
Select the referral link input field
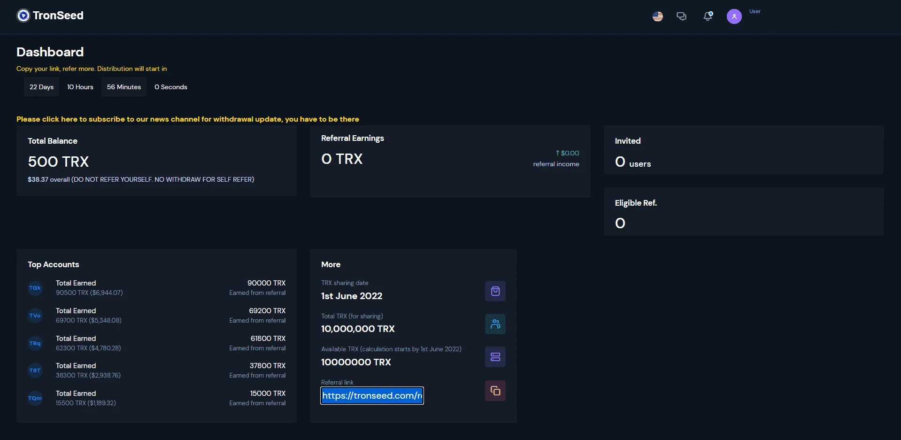click(x=372, y=395)
